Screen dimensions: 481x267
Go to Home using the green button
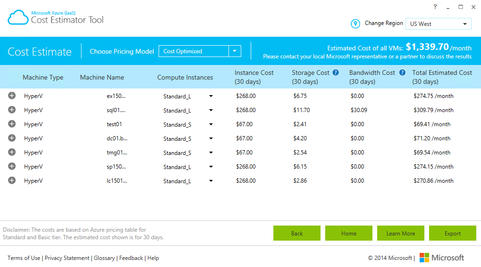click(x=349, y=233)
